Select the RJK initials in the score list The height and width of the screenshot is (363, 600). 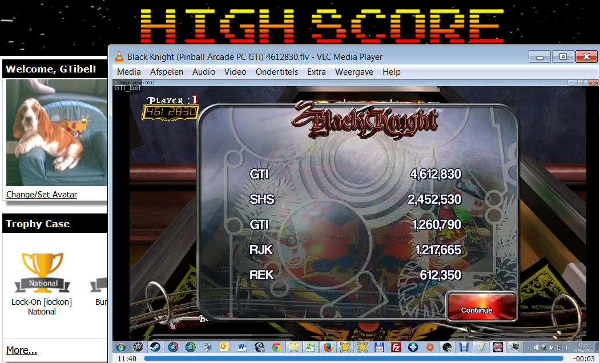(261, 250)
